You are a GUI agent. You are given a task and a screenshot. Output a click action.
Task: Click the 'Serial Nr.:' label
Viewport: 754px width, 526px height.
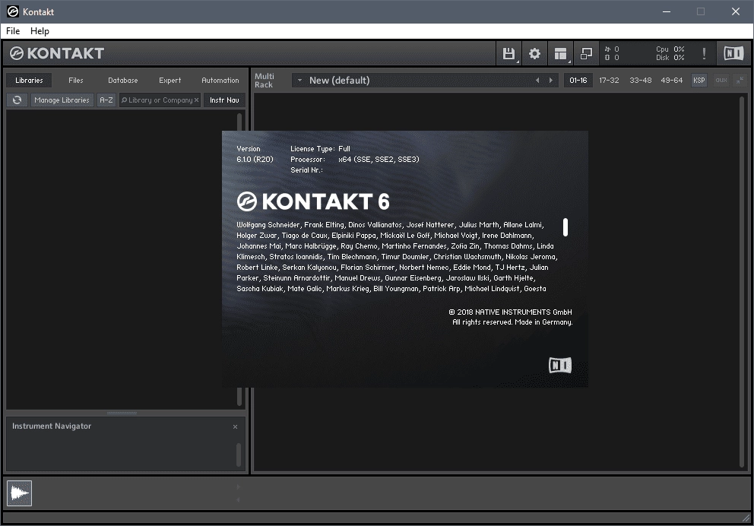(306, 170)
